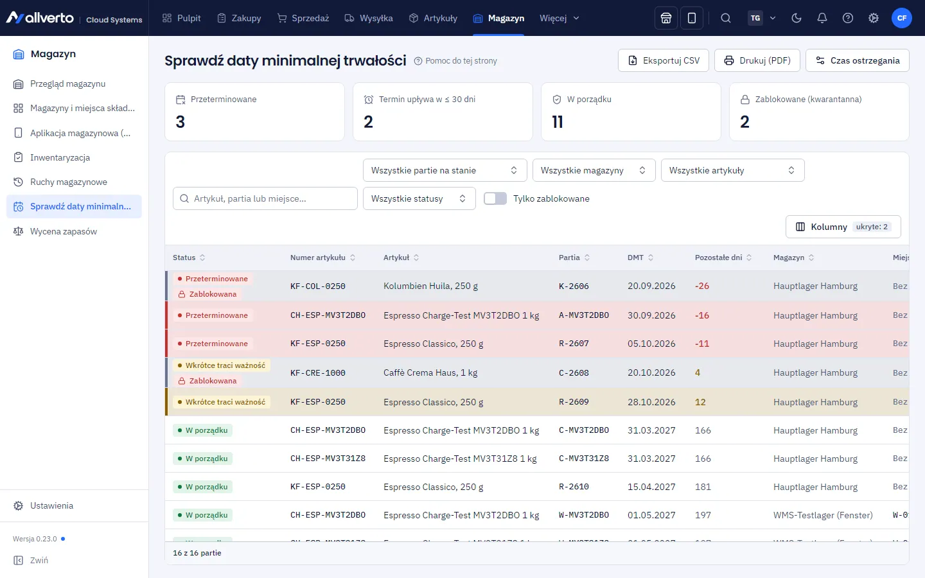Open help question mark icon
Screen dimensions: 925x578
[848, 18]
